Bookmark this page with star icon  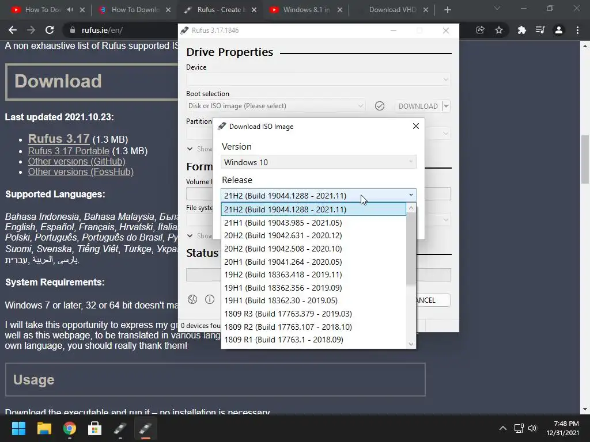pyautogui.click(x=499, y=30)
